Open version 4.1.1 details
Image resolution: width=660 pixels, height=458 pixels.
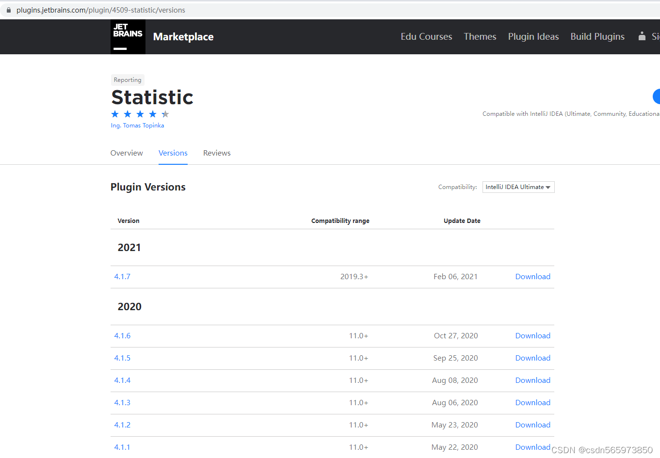(122, 447)
